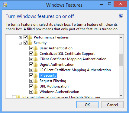Disable Centralized SSL Certificate Support checkbox
The image size is (129, 113).
(x=31, y=53)
